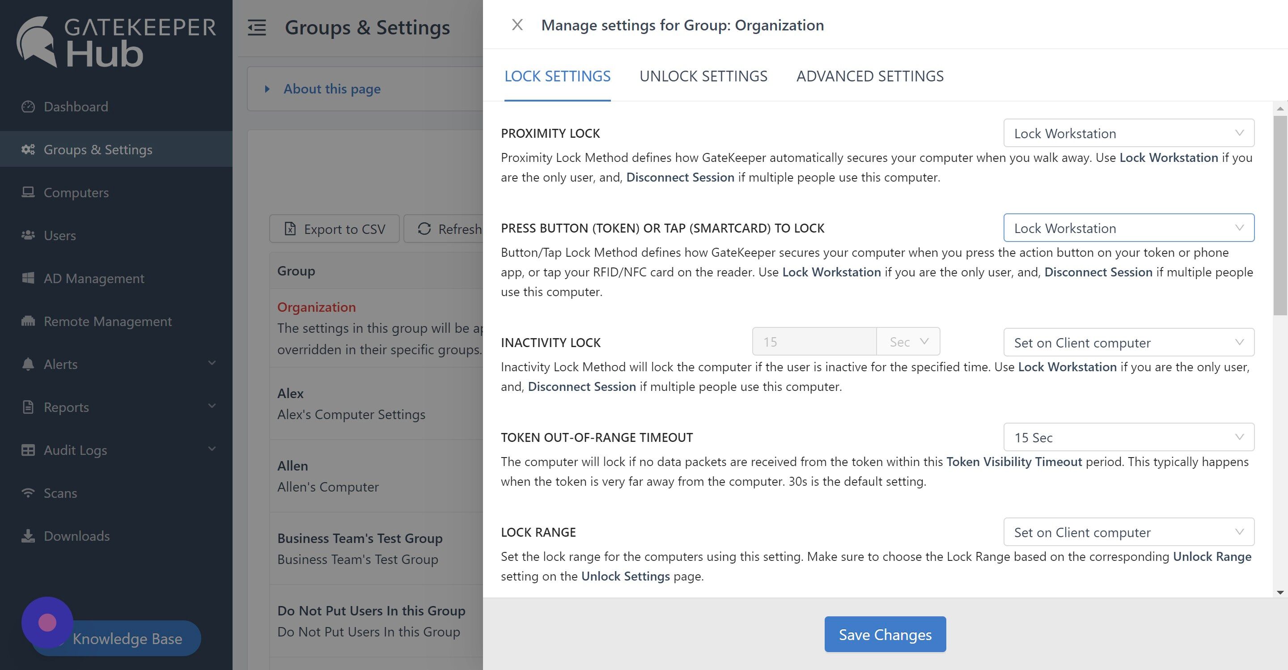Open the Inactivity Lock method dropdown
This screenshot has height=670, width=1288.
1128,343
